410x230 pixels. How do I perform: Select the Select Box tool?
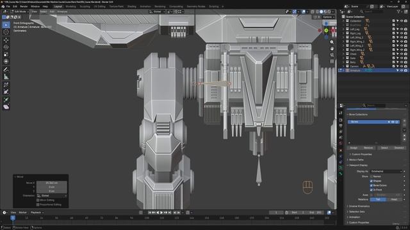click(x=6, y=25)
